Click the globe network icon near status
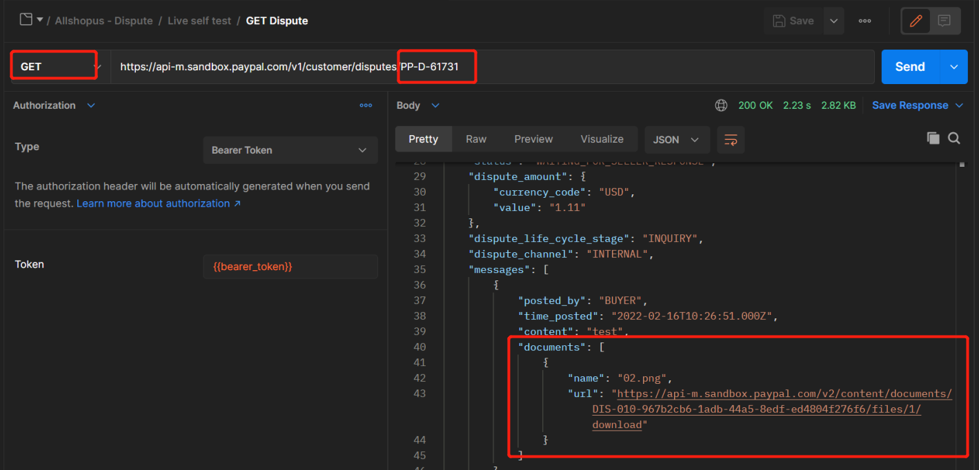Viewport: 979px width, 470px height. click(x=721, y=105)
